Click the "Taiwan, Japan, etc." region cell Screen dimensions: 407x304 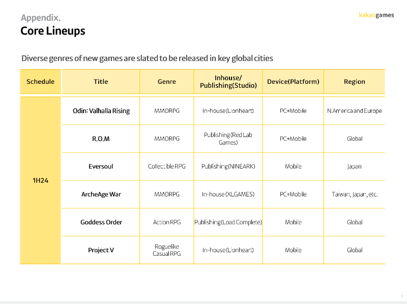click(355, 194)
